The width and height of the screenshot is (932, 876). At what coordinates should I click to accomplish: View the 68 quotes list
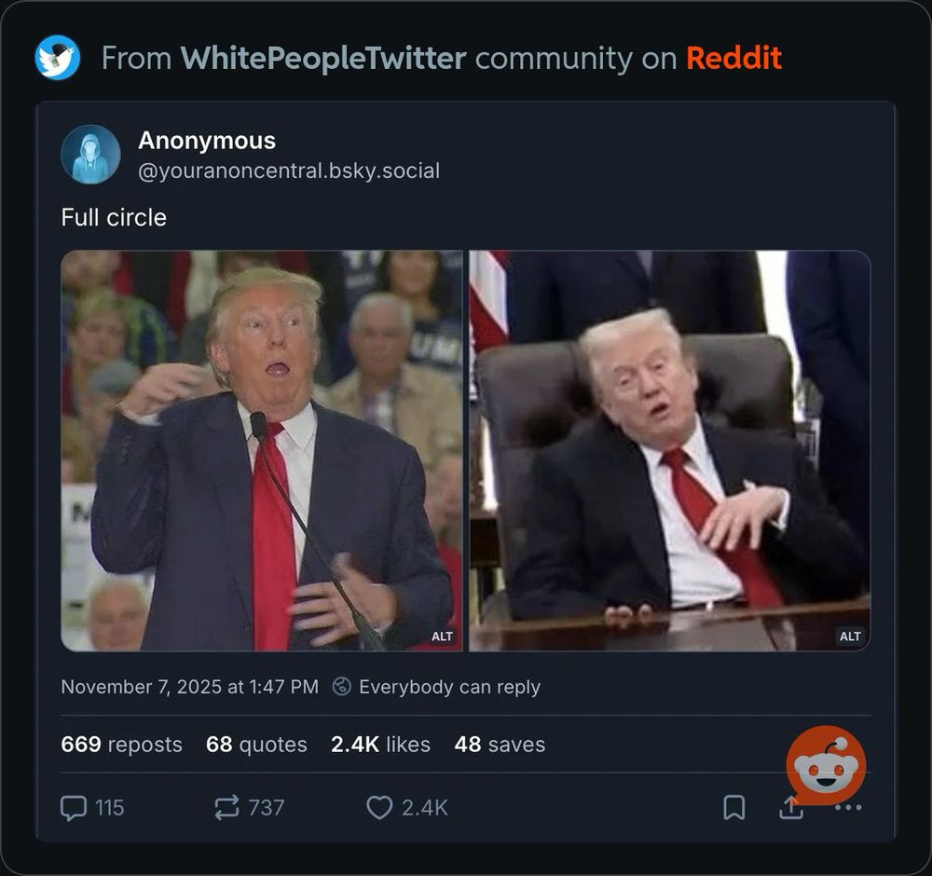click(256, 744)
